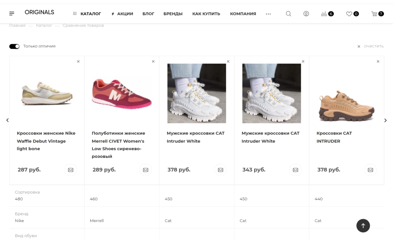Open the comparison list icon with 6

pyautogui.click(x=327, y=14)
